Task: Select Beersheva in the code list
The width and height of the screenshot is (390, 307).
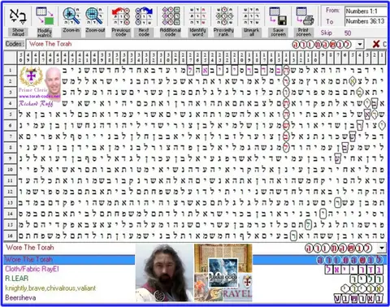Action: click(x=20, y=297)
